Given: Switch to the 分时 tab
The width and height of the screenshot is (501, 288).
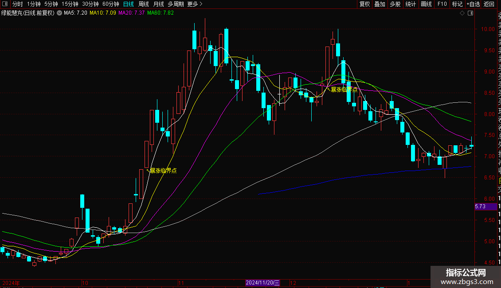Looking at the screenshot, I should (x=18, y=4).
